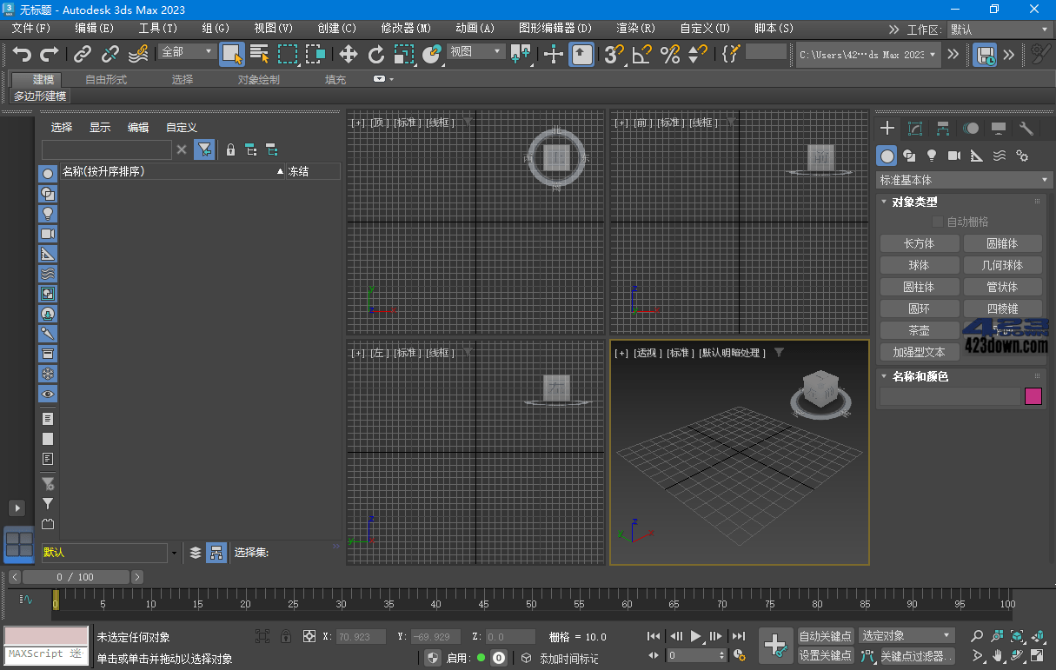
Task: Switch to the Hierarchy panel
Action: pyautogui.click(x=943, y=129)
